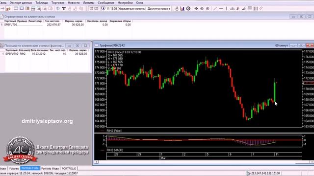
Task: Switch to the Portfolio Forts tab
Action: click(x=30, y=168)
